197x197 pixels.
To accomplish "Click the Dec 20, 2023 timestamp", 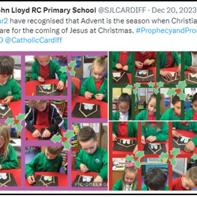I will click(174, 10).
